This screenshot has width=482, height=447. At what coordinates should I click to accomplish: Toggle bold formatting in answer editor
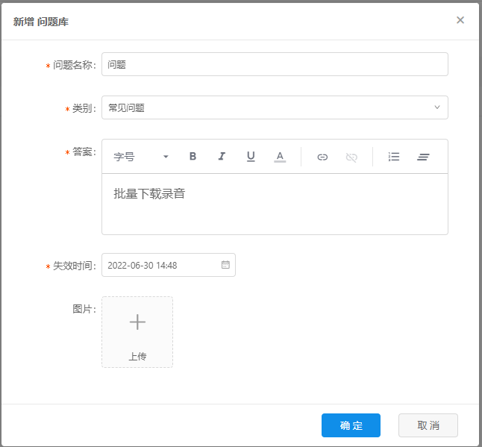(193, 157)
